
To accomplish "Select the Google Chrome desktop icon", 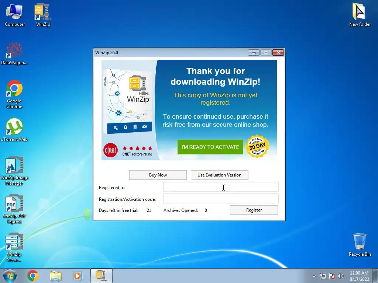I will tap(14, 94).
